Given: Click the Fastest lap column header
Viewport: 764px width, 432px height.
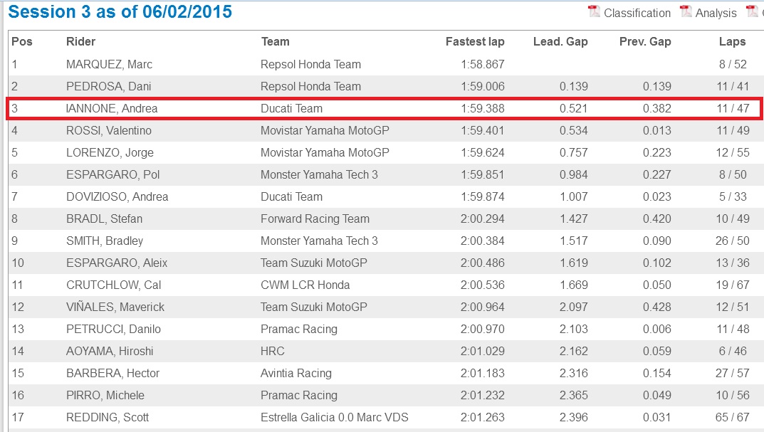Looking at the screenshot, I should pyautogui.click(x=475, y=42).
